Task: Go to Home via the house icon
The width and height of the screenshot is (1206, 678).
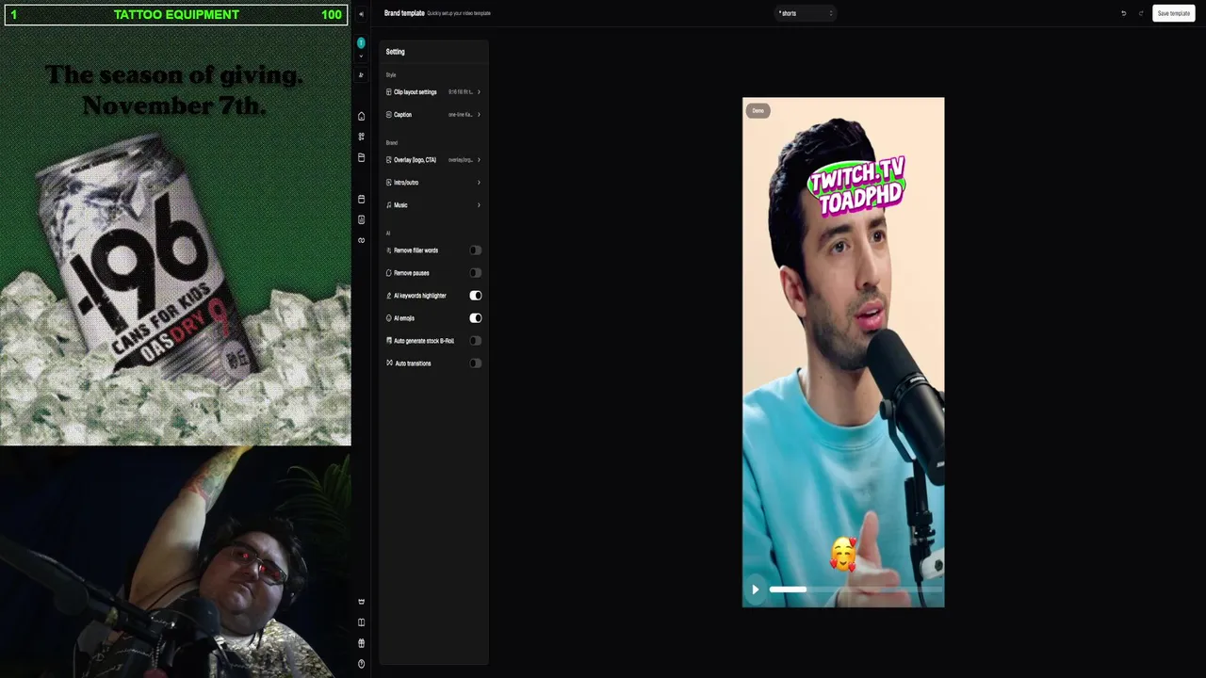Action: [361, 117]
